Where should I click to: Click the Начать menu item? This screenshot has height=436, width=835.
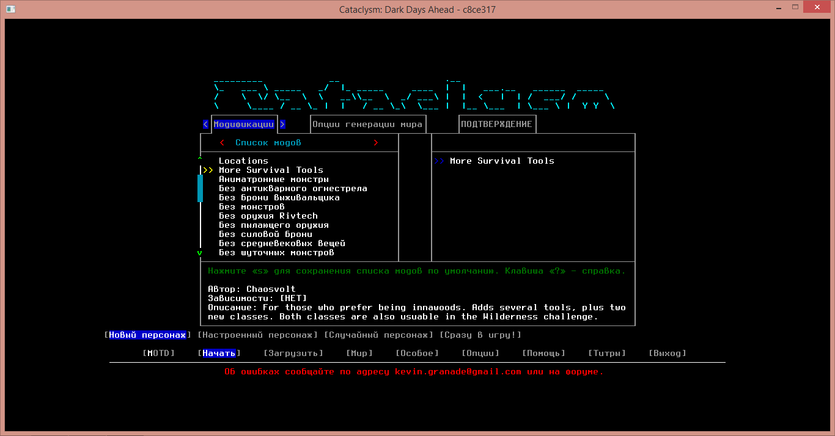point(219,353)
